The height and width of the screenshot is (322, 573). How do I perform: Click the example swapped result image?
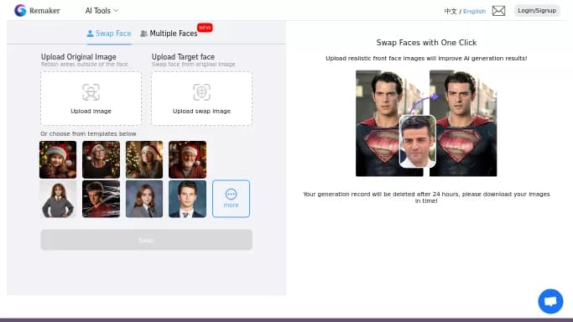pyautogui.click(x=463, y=123)
